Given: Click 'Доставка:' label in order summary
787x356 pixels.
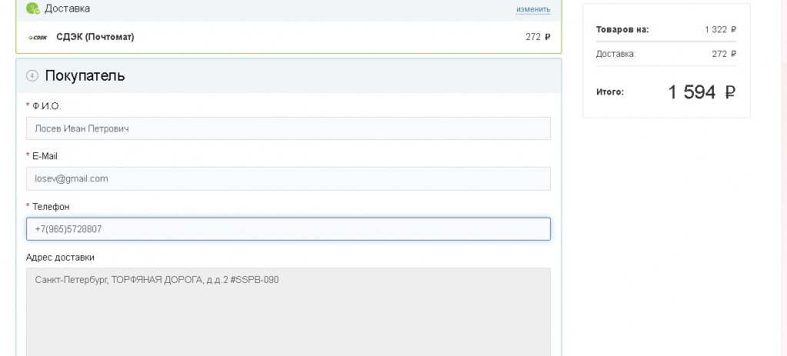Looking at the screenshot, I should coord(615,54).
